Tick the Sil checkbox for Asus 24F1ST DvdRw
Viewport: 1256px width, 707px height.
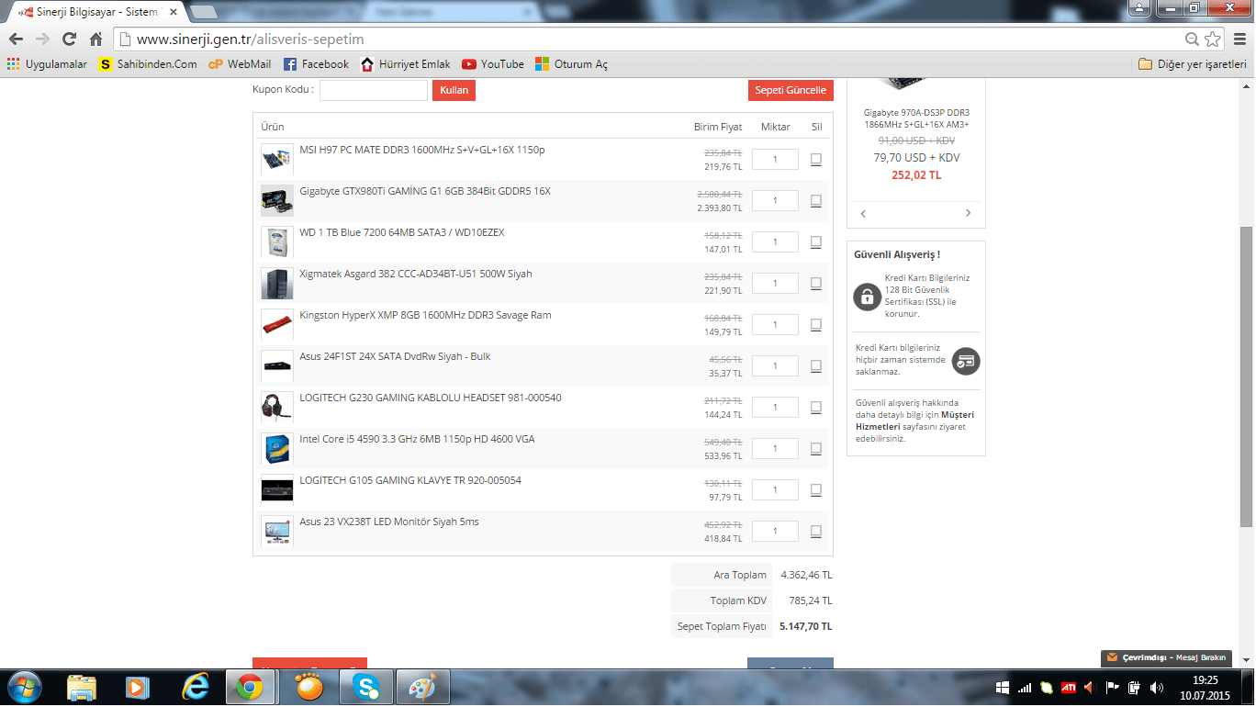815,365
